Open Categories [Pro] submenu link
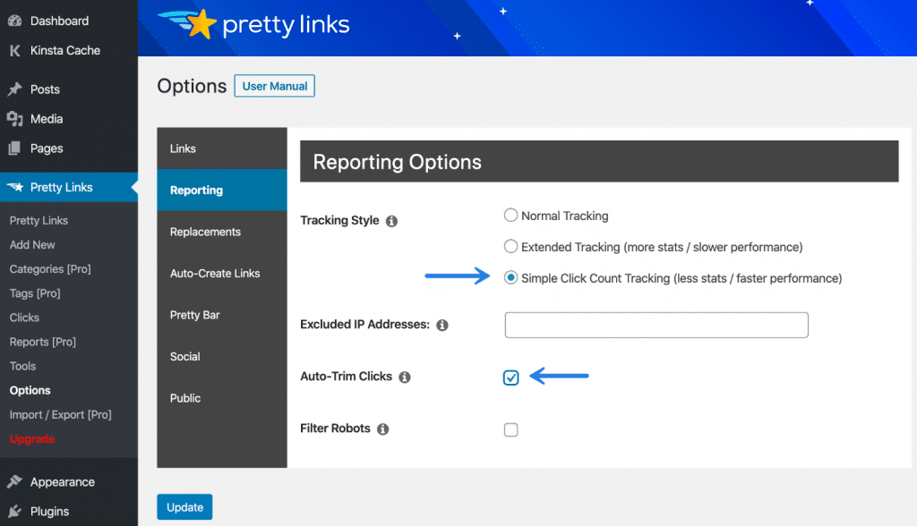Image resolution: width=917 pixels, height=526 pixels. click(x=50, y=269)
